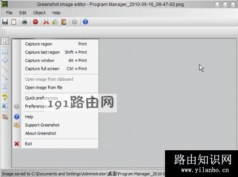Click the Preferences menu entry text
This screenshot has width=238, height=177.
36,106
